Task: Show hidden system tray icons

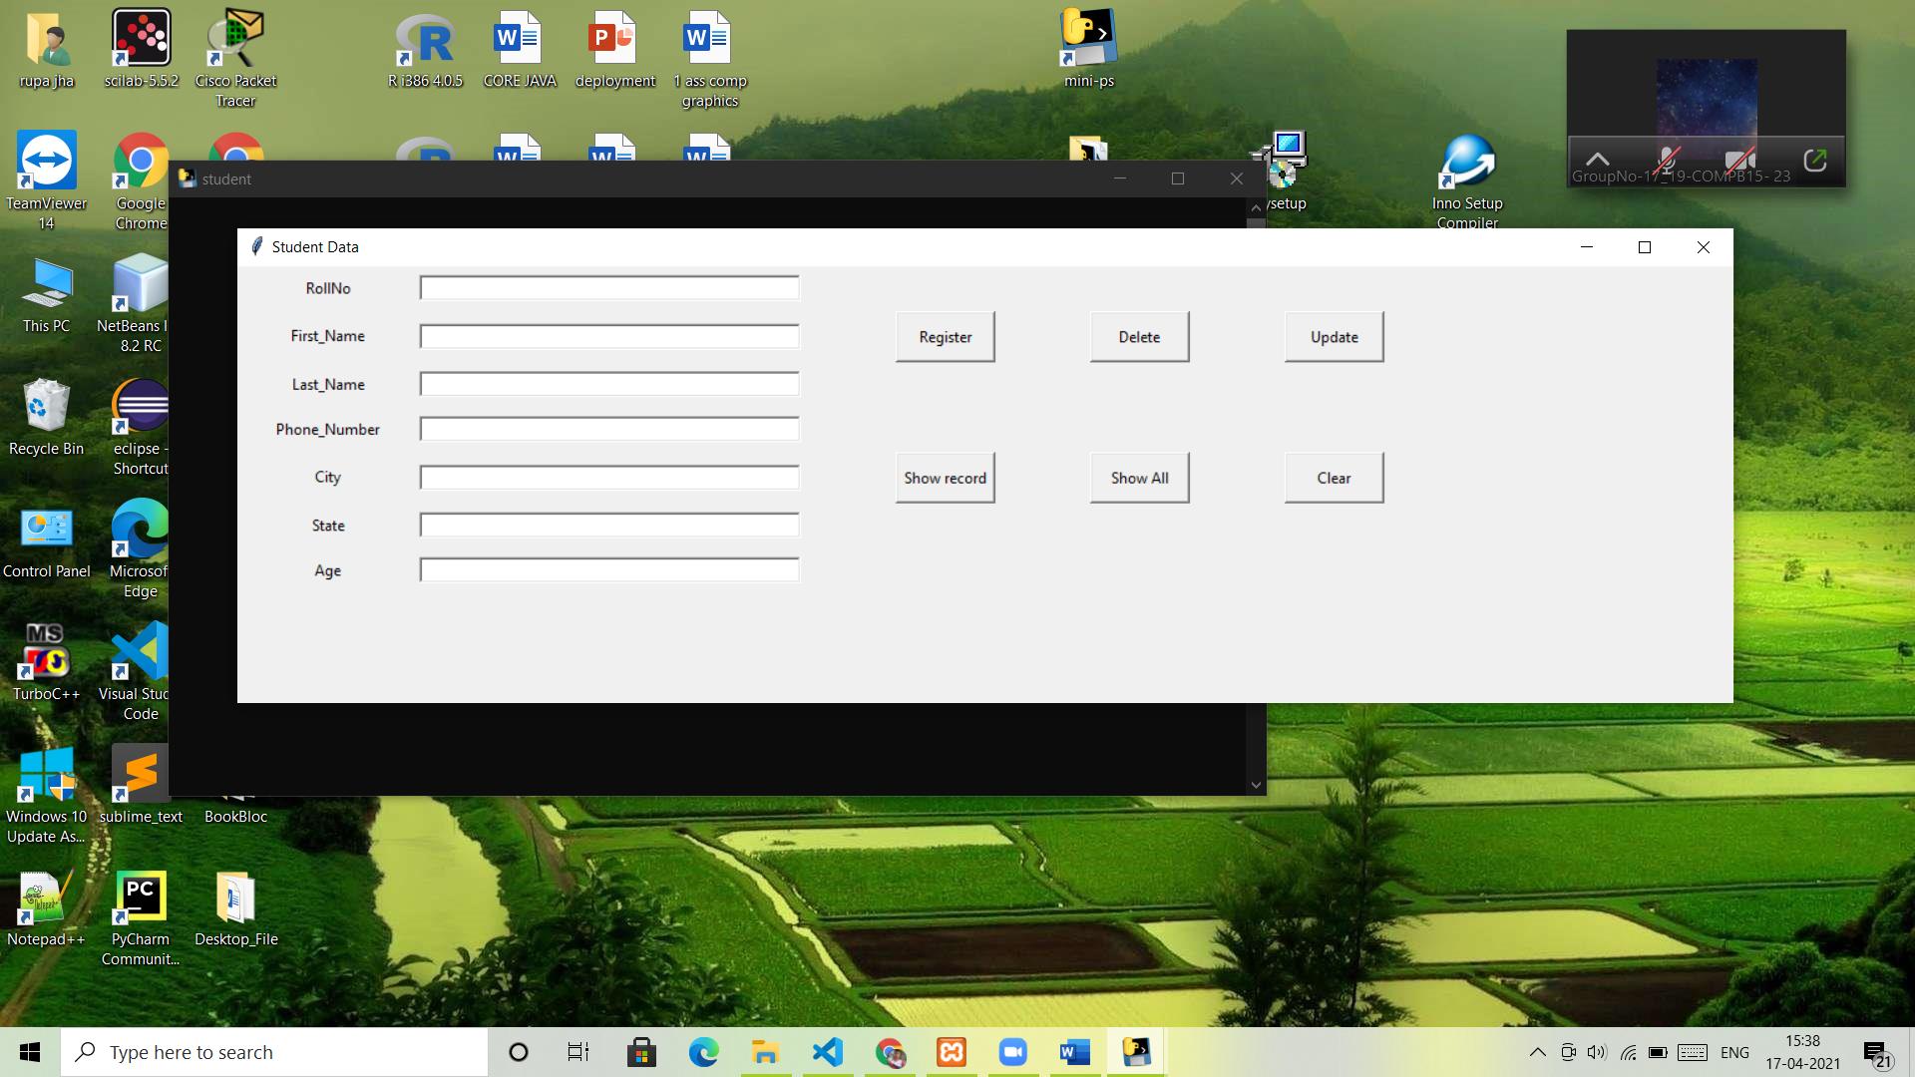Action: click(x=1537, y=1052)
